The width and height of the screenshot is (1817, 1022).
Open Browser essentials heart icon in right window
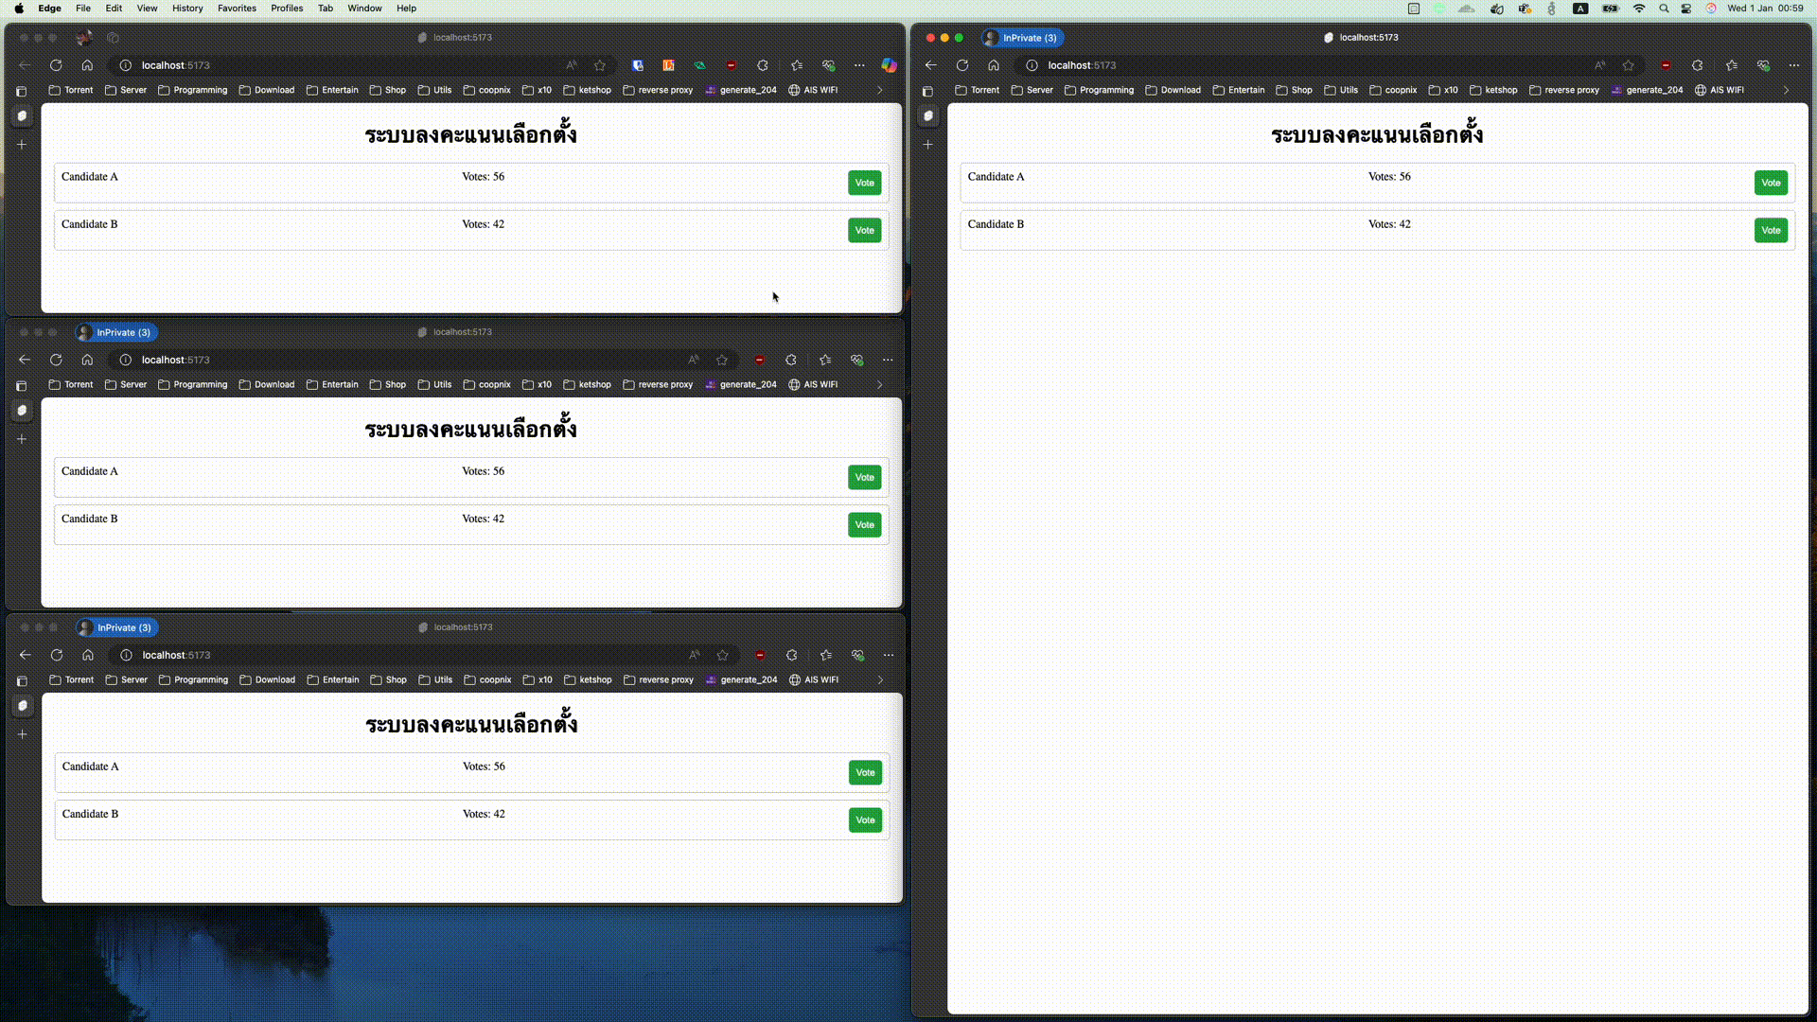pyautogui.click(x=1763, y=65)
